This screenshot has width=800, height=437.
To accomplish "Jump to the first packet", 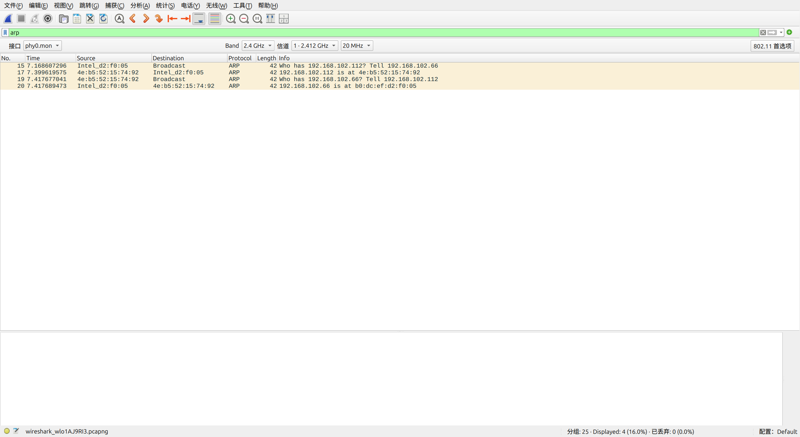I will coord(173,19).
